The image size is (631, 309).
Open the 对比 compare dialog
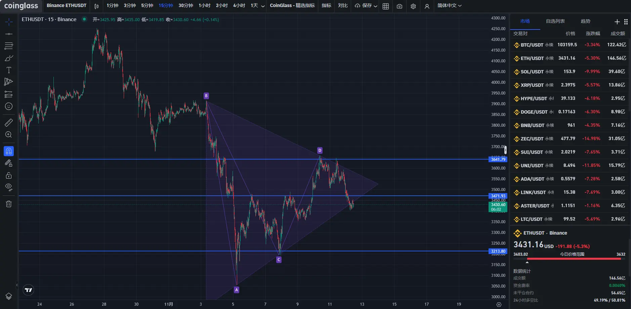tap(343, 6)
